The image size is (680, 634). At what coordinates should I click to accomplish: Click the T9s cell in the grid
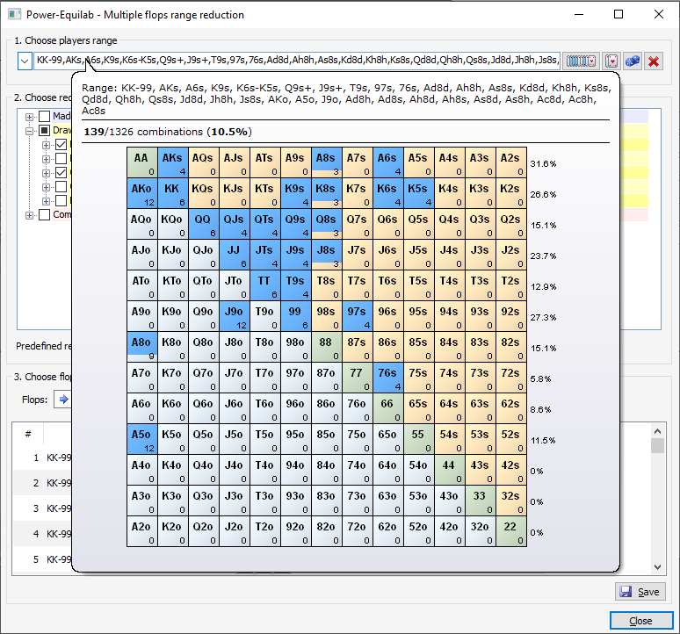pos(296,285)
